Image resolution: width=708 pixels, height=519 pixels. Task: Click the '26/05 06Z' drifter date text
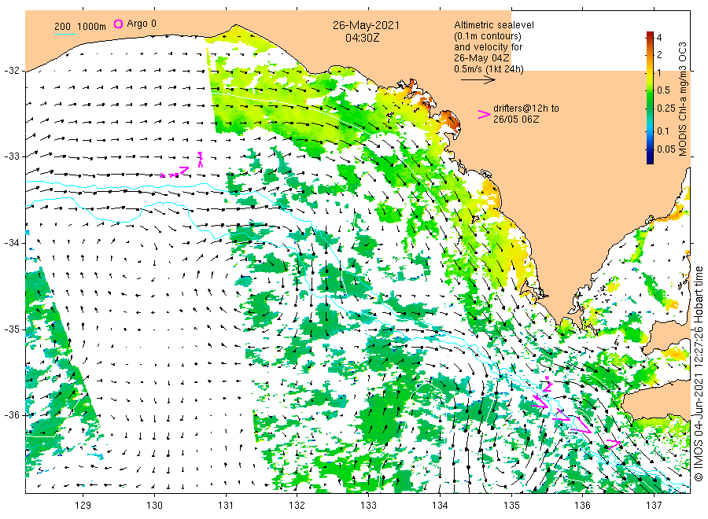point(515,120)
